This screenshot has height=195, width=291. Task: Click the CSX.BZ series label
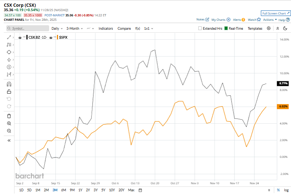click(x=34, y=38)
